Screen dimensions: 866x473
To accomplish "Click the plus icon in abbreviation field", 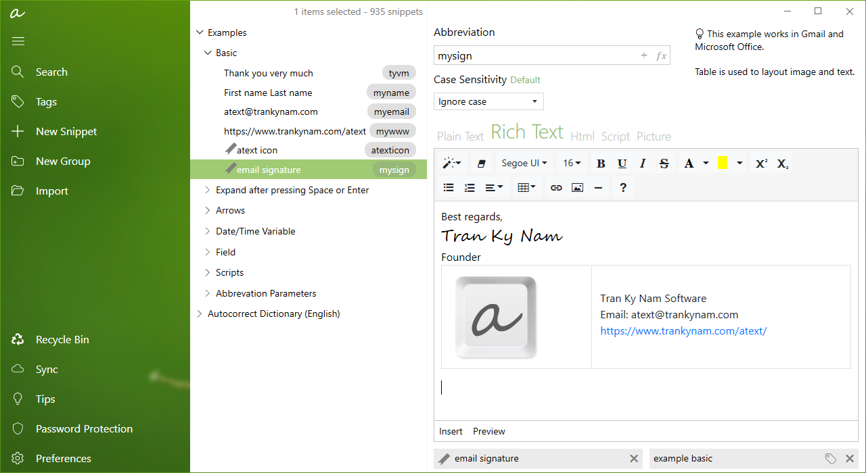I will point(644,56).
